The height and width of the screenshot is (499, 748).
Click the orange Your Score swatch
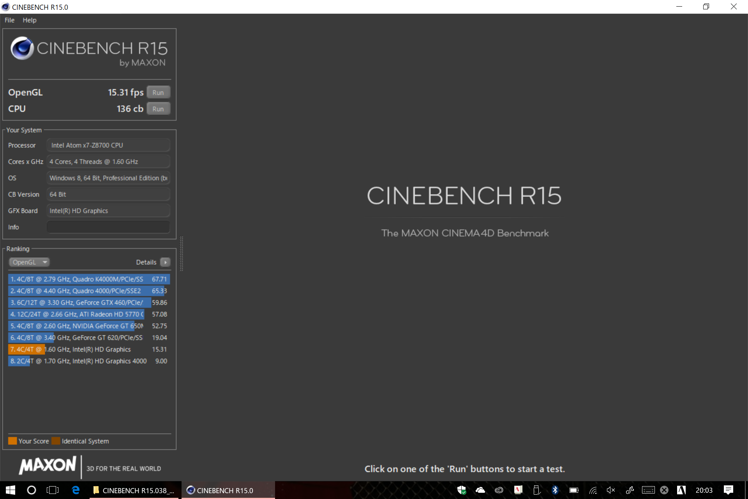[12, 441]
